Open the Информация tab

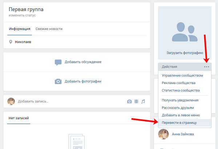pyautogui.click(x=20, y=29)
